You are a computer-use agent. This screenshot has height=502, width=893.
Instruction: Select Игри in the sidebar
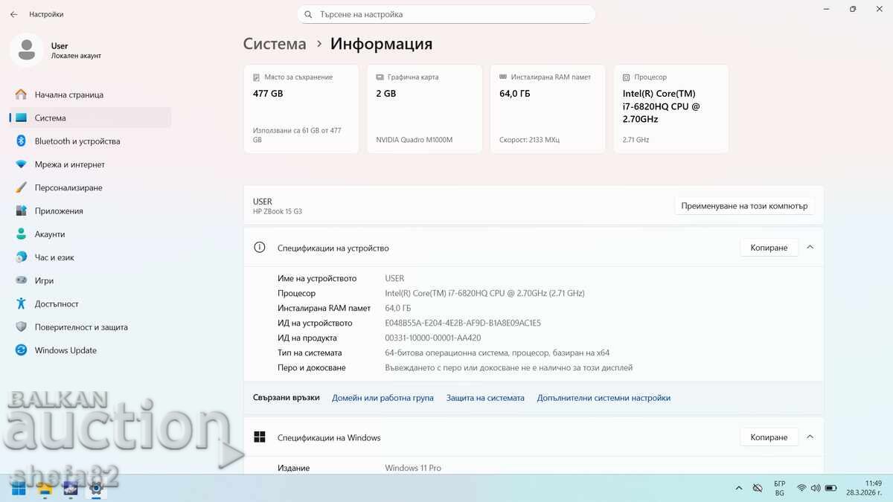[89, 280]
